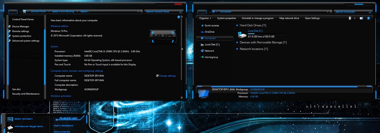Viewport: 380px width, 133px height.
Task: Expand Network locations group
Action: click(237, 49)
